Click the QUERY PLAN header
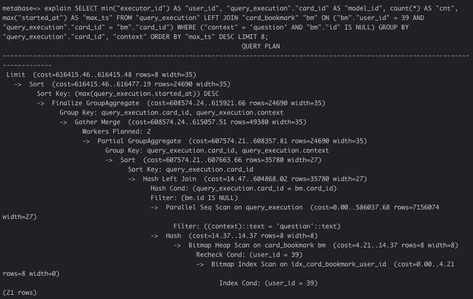 pyautogui.click(x=260, y=46)
